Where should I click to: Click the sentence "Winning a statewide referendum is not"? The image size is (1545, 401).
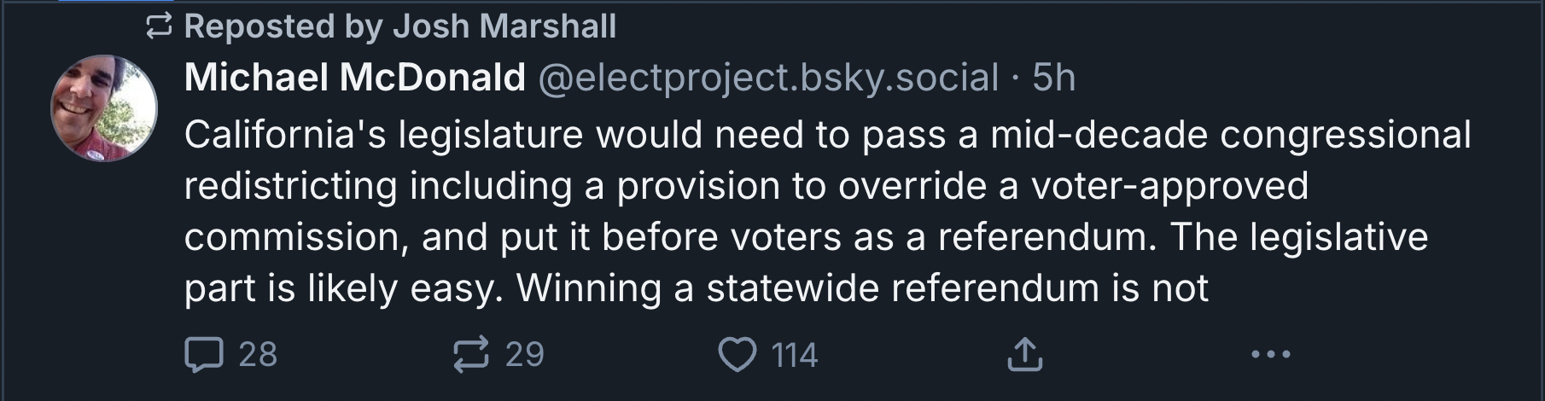coord(862,288)
